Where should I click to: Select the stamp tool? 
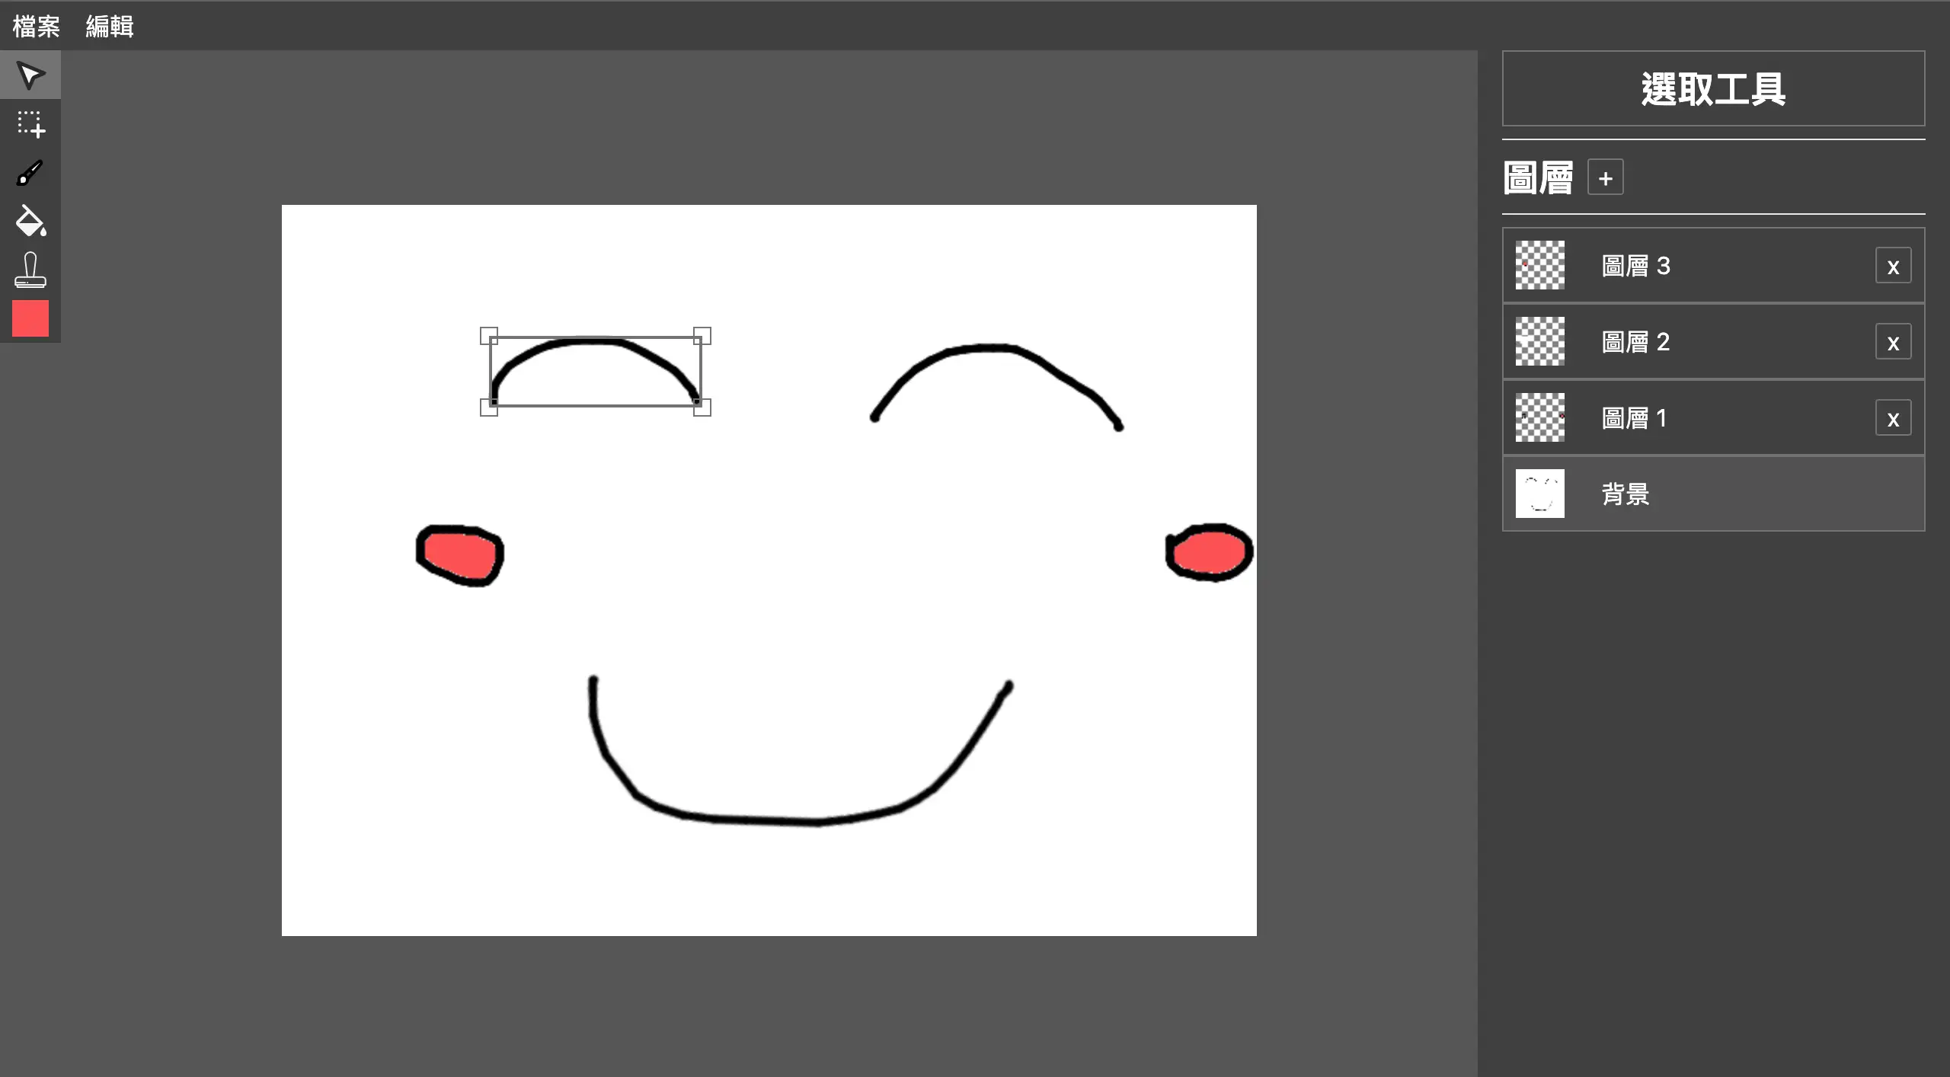click(30, 270)
